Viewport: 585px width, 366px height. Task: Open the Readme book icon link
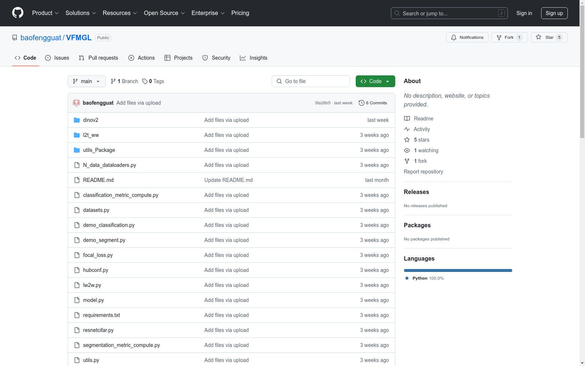pos(407,119)
